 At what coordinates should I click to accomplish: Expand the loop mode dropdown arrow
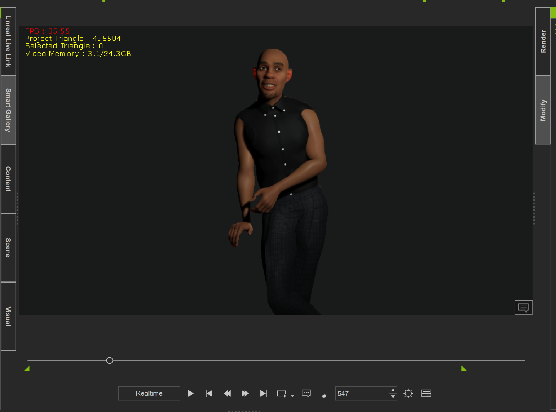pos(292,396)
